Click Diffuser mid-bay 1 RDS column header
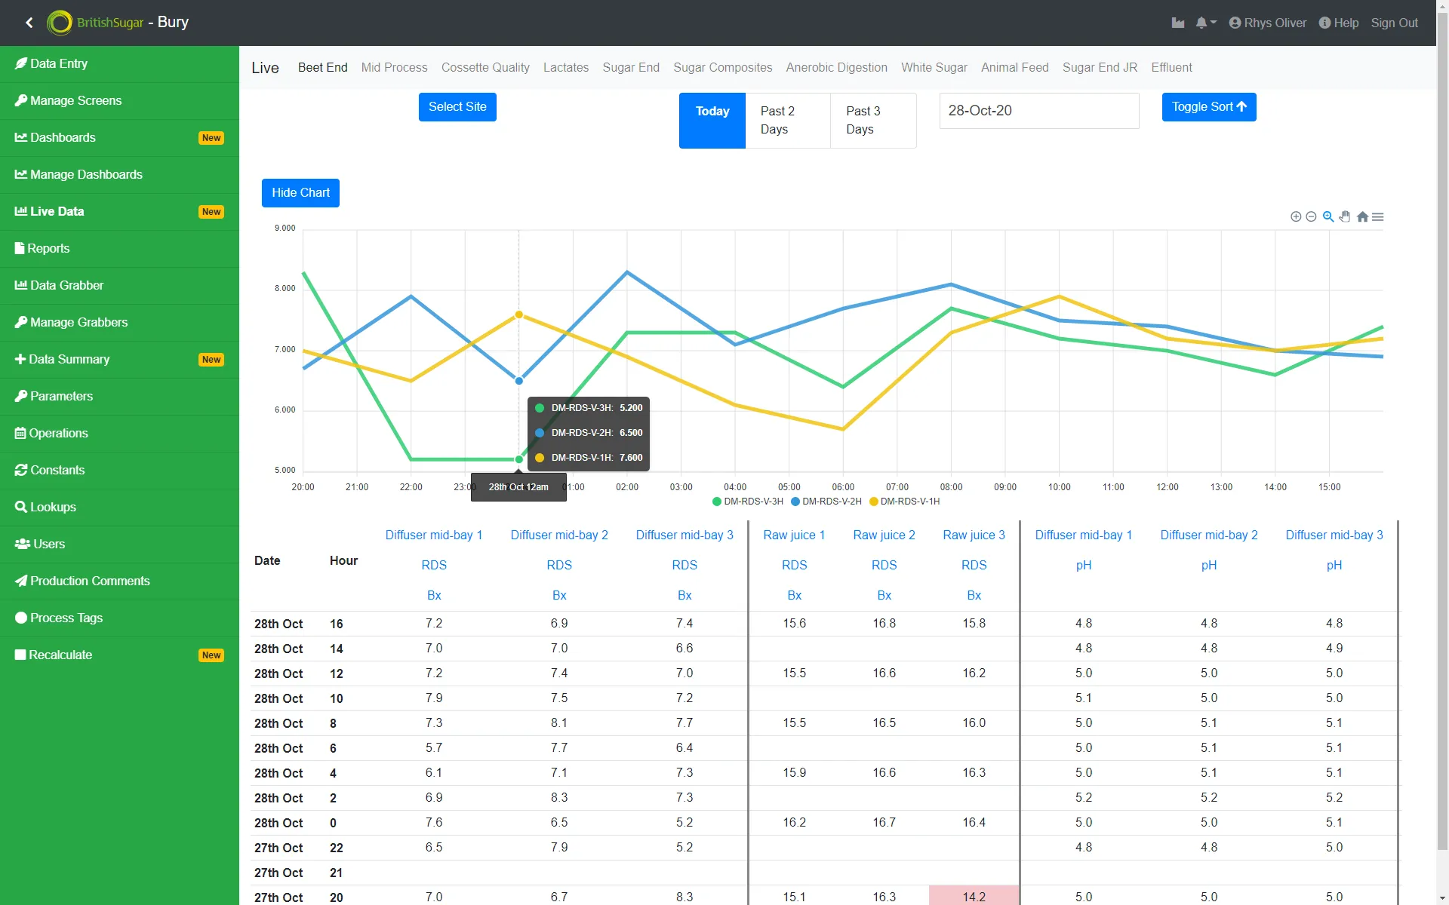The width and height of the screenshot is (1449, 905). tap(434, 565)
